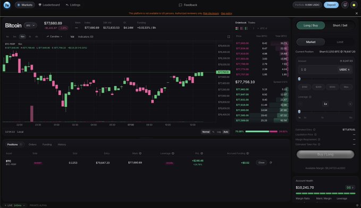Click the bottom-right status bar icon
This screenshot has width=361, height=208.
coord(357,205)
